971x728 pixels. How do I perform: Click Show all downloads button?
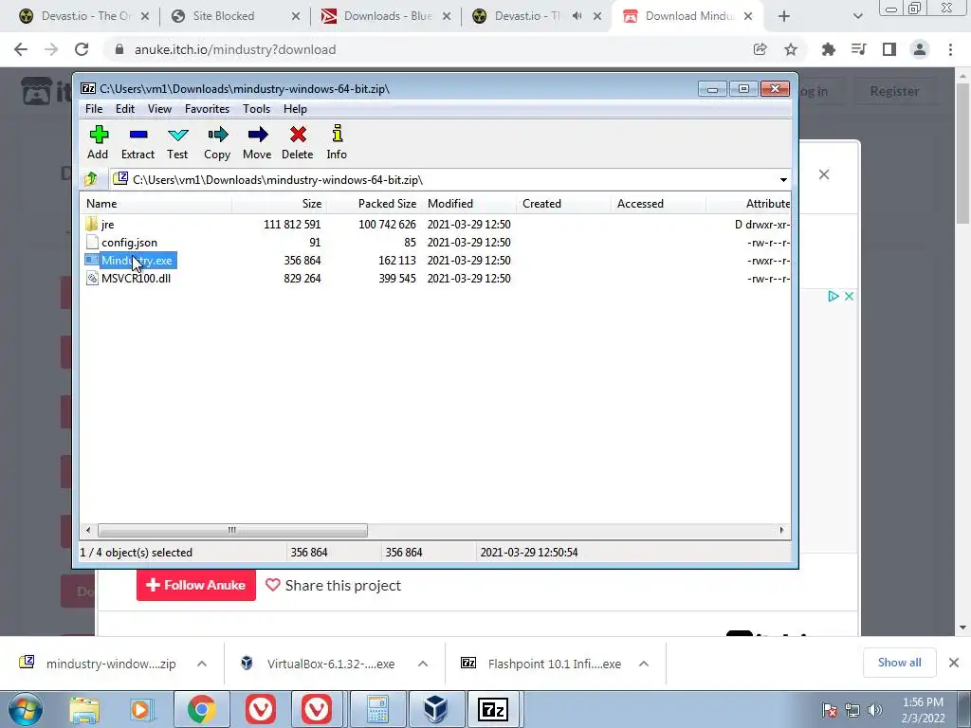pos(899,663)
